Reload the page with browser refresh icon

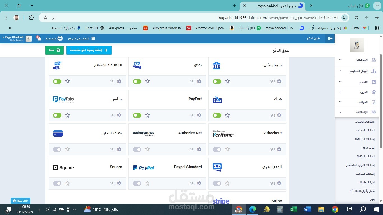click(x=357, y=18)
